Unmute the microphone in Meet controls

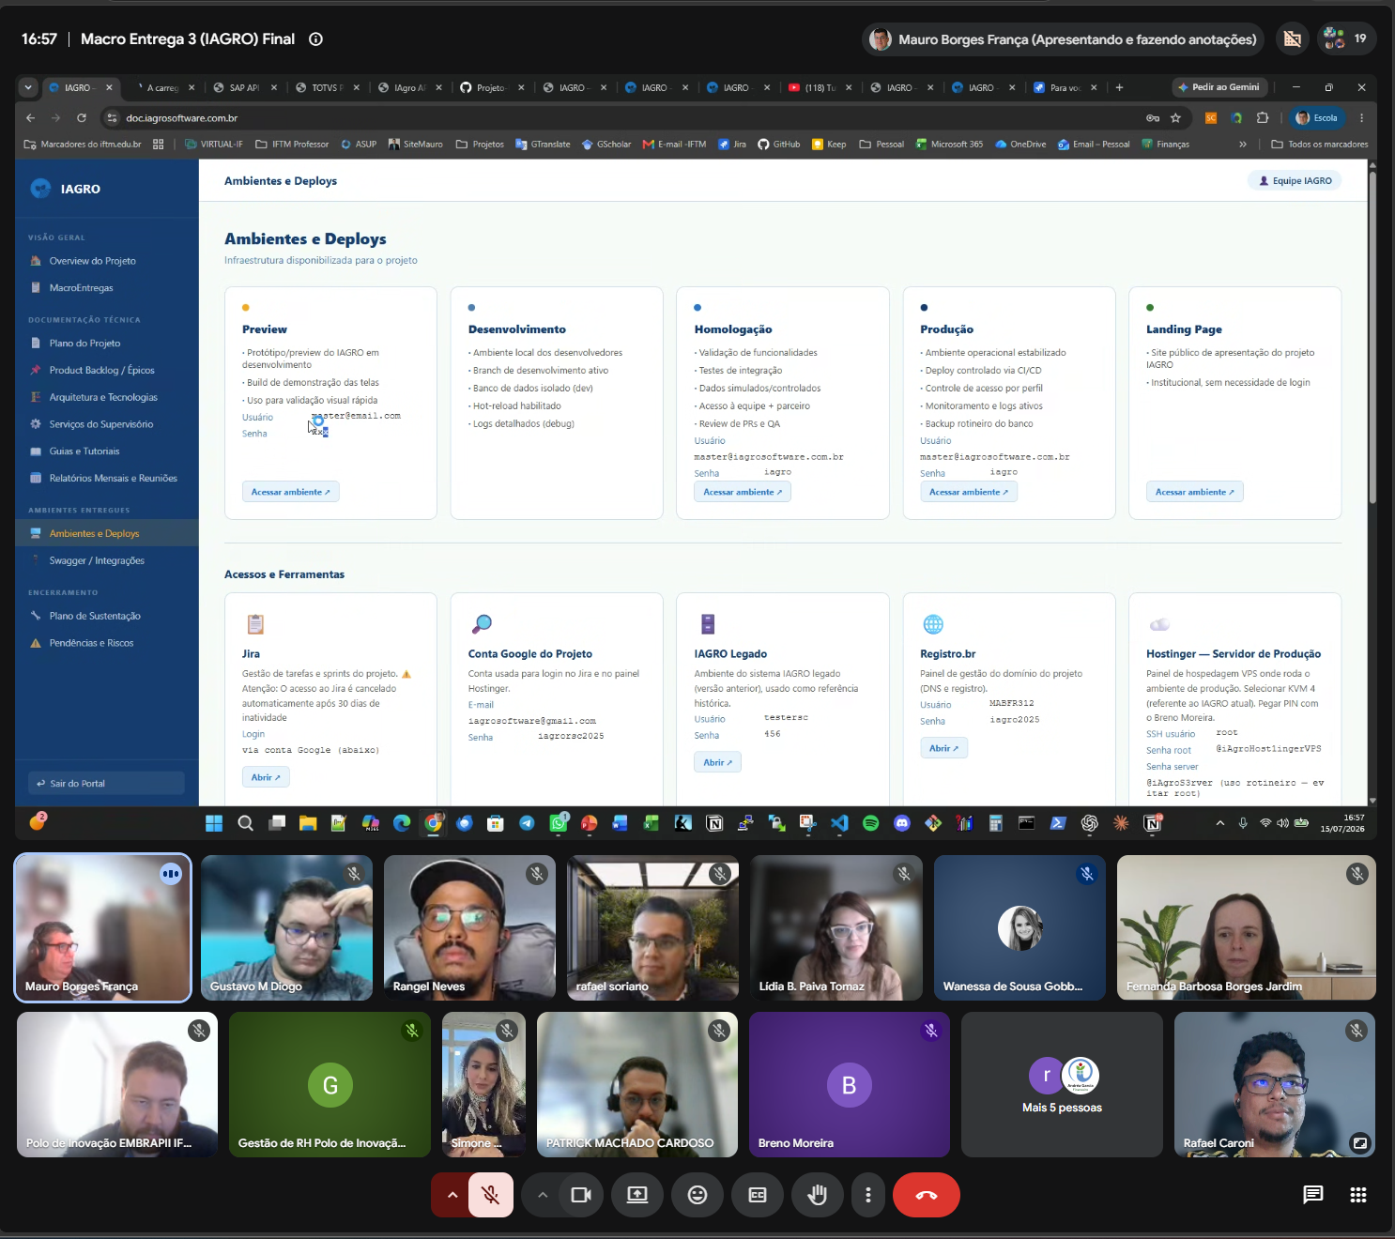click(490, 1195)
